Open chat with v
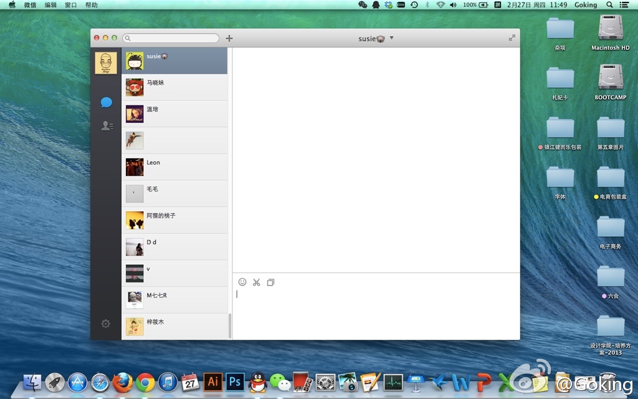638x399 pixels. point(174,273)
